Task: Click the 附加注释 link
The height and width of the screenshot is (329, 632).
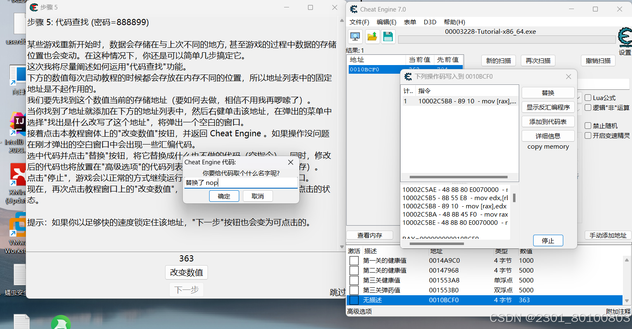Action: click(618, 312)
